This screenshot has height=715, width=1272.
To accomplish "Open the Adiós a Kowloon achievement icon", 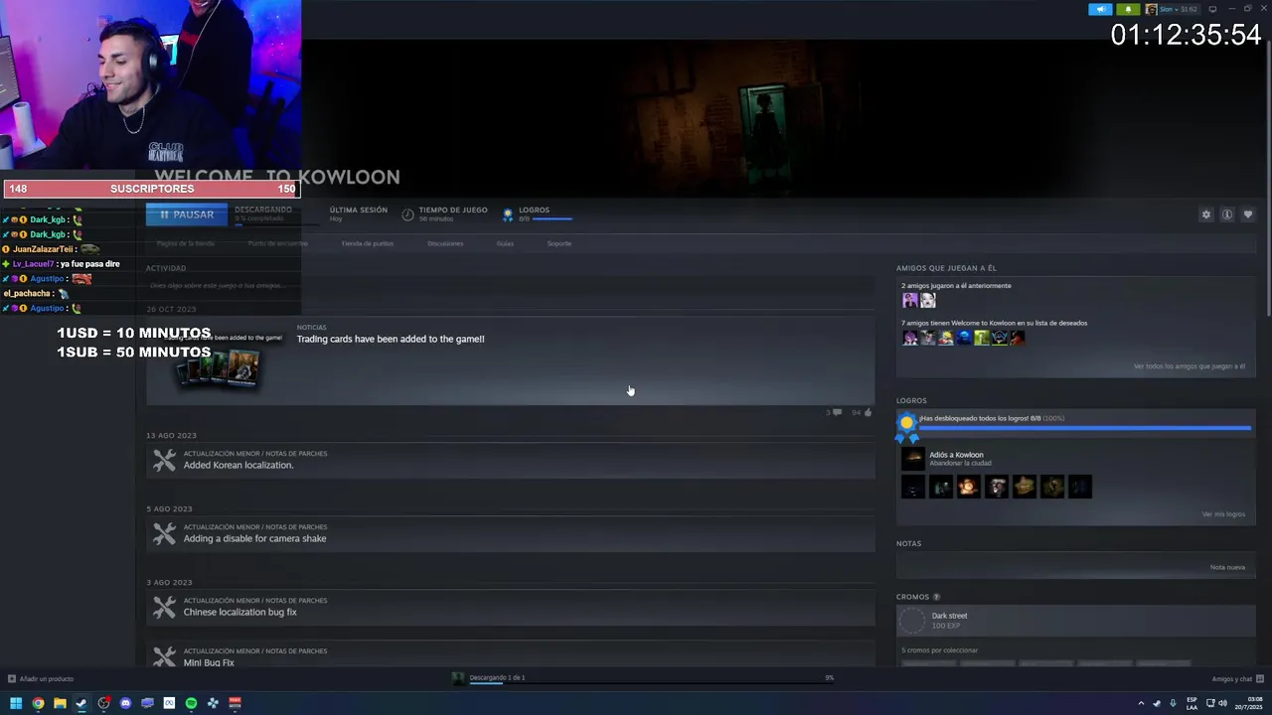I will pyautogui.click(x=912, y=459).
